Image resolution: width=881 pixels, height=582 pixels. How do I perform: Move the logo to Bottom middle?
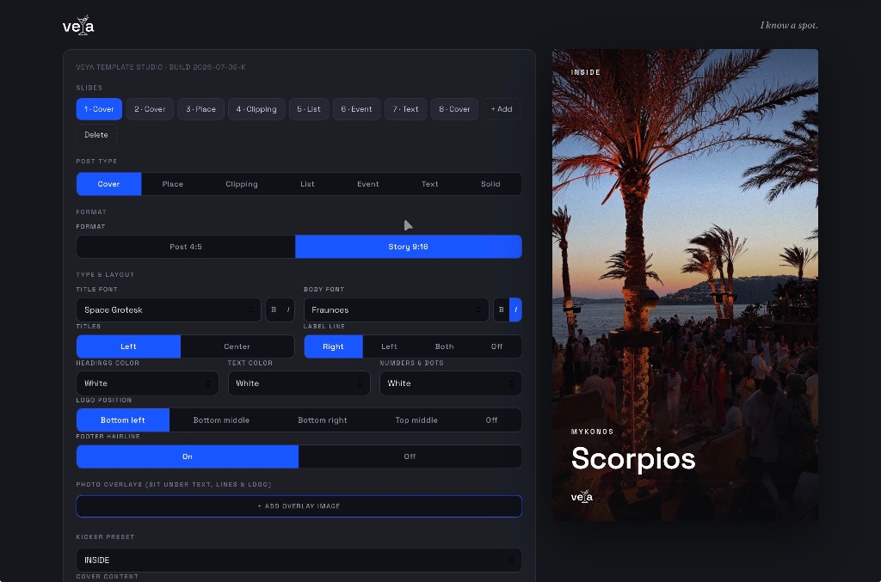click(221, 420)
